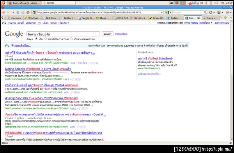The image size is (234, 153).
Task: Click the clock history toolbar icon
Action: [211, 12]
